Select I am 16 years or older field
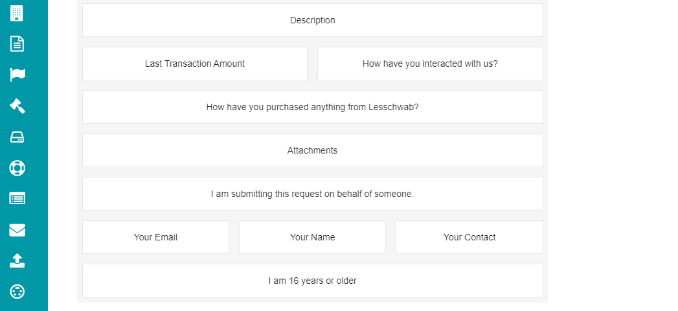Image resolution: width=678 pixels, height=311 pixels. pyautogui.click(x=313, y=281)
